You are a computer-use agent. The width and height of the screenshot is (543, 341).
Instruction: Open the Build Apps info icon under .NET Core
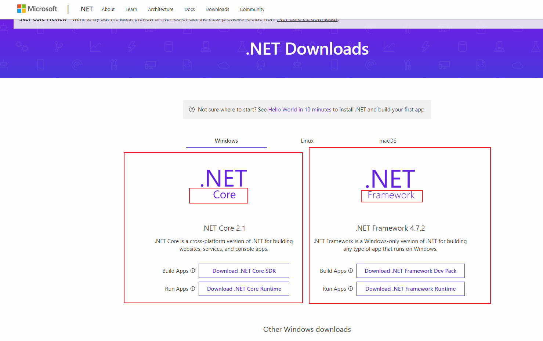(193, 271)
